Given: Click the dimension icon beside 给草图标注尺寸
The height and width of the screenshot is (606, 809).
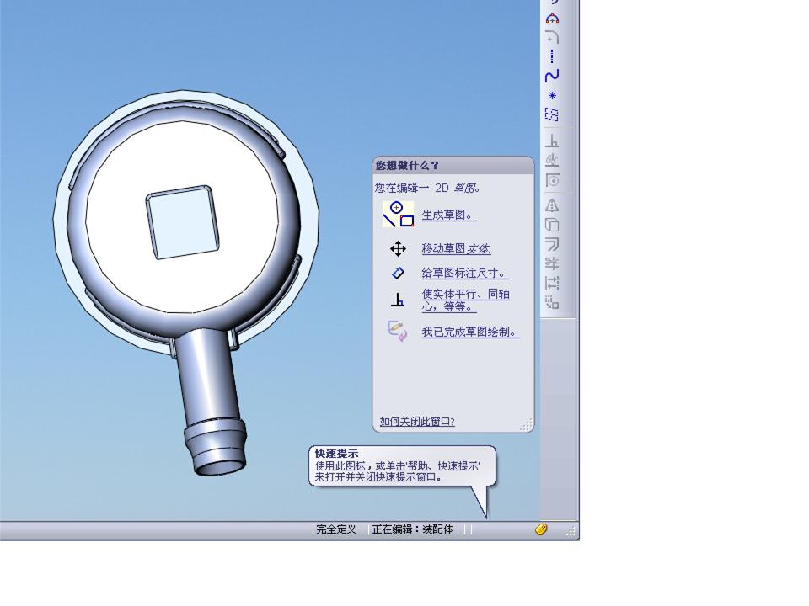Looking at the screenshot, I should (x=398, y=273).
